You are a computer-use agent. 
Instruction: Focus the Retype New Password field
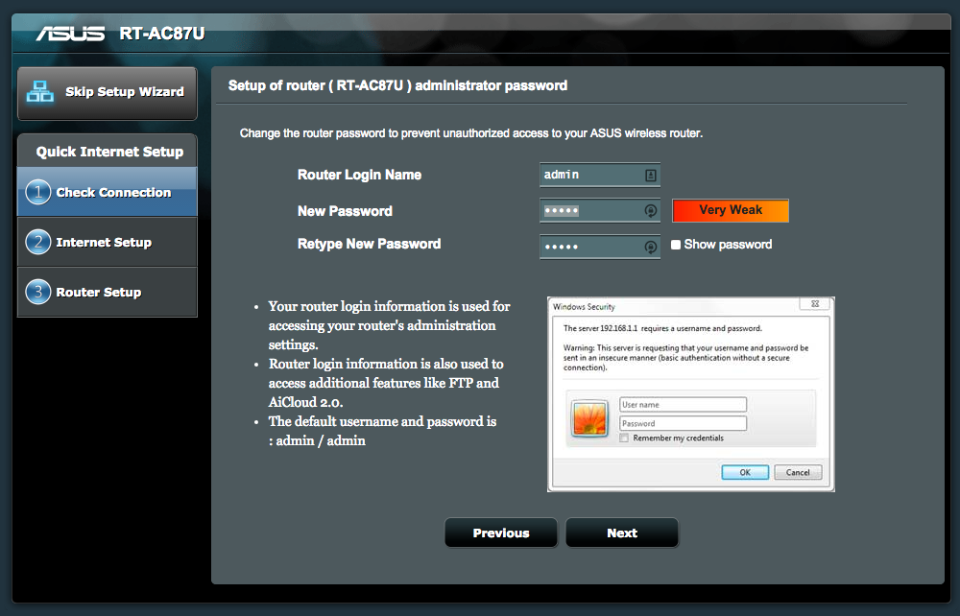click(x=600, y=247)
